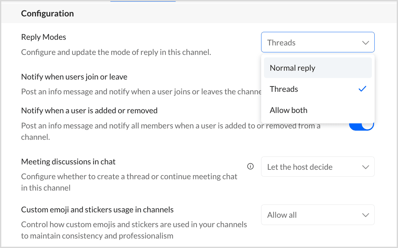398x248 pixels.
Task: Select 'Normal reply' from the list
Action: pyautogui.click(x=293, y=68)
